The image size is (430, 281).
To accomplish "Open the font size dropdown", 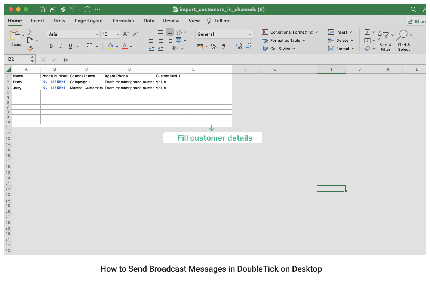I will (116, 34).
